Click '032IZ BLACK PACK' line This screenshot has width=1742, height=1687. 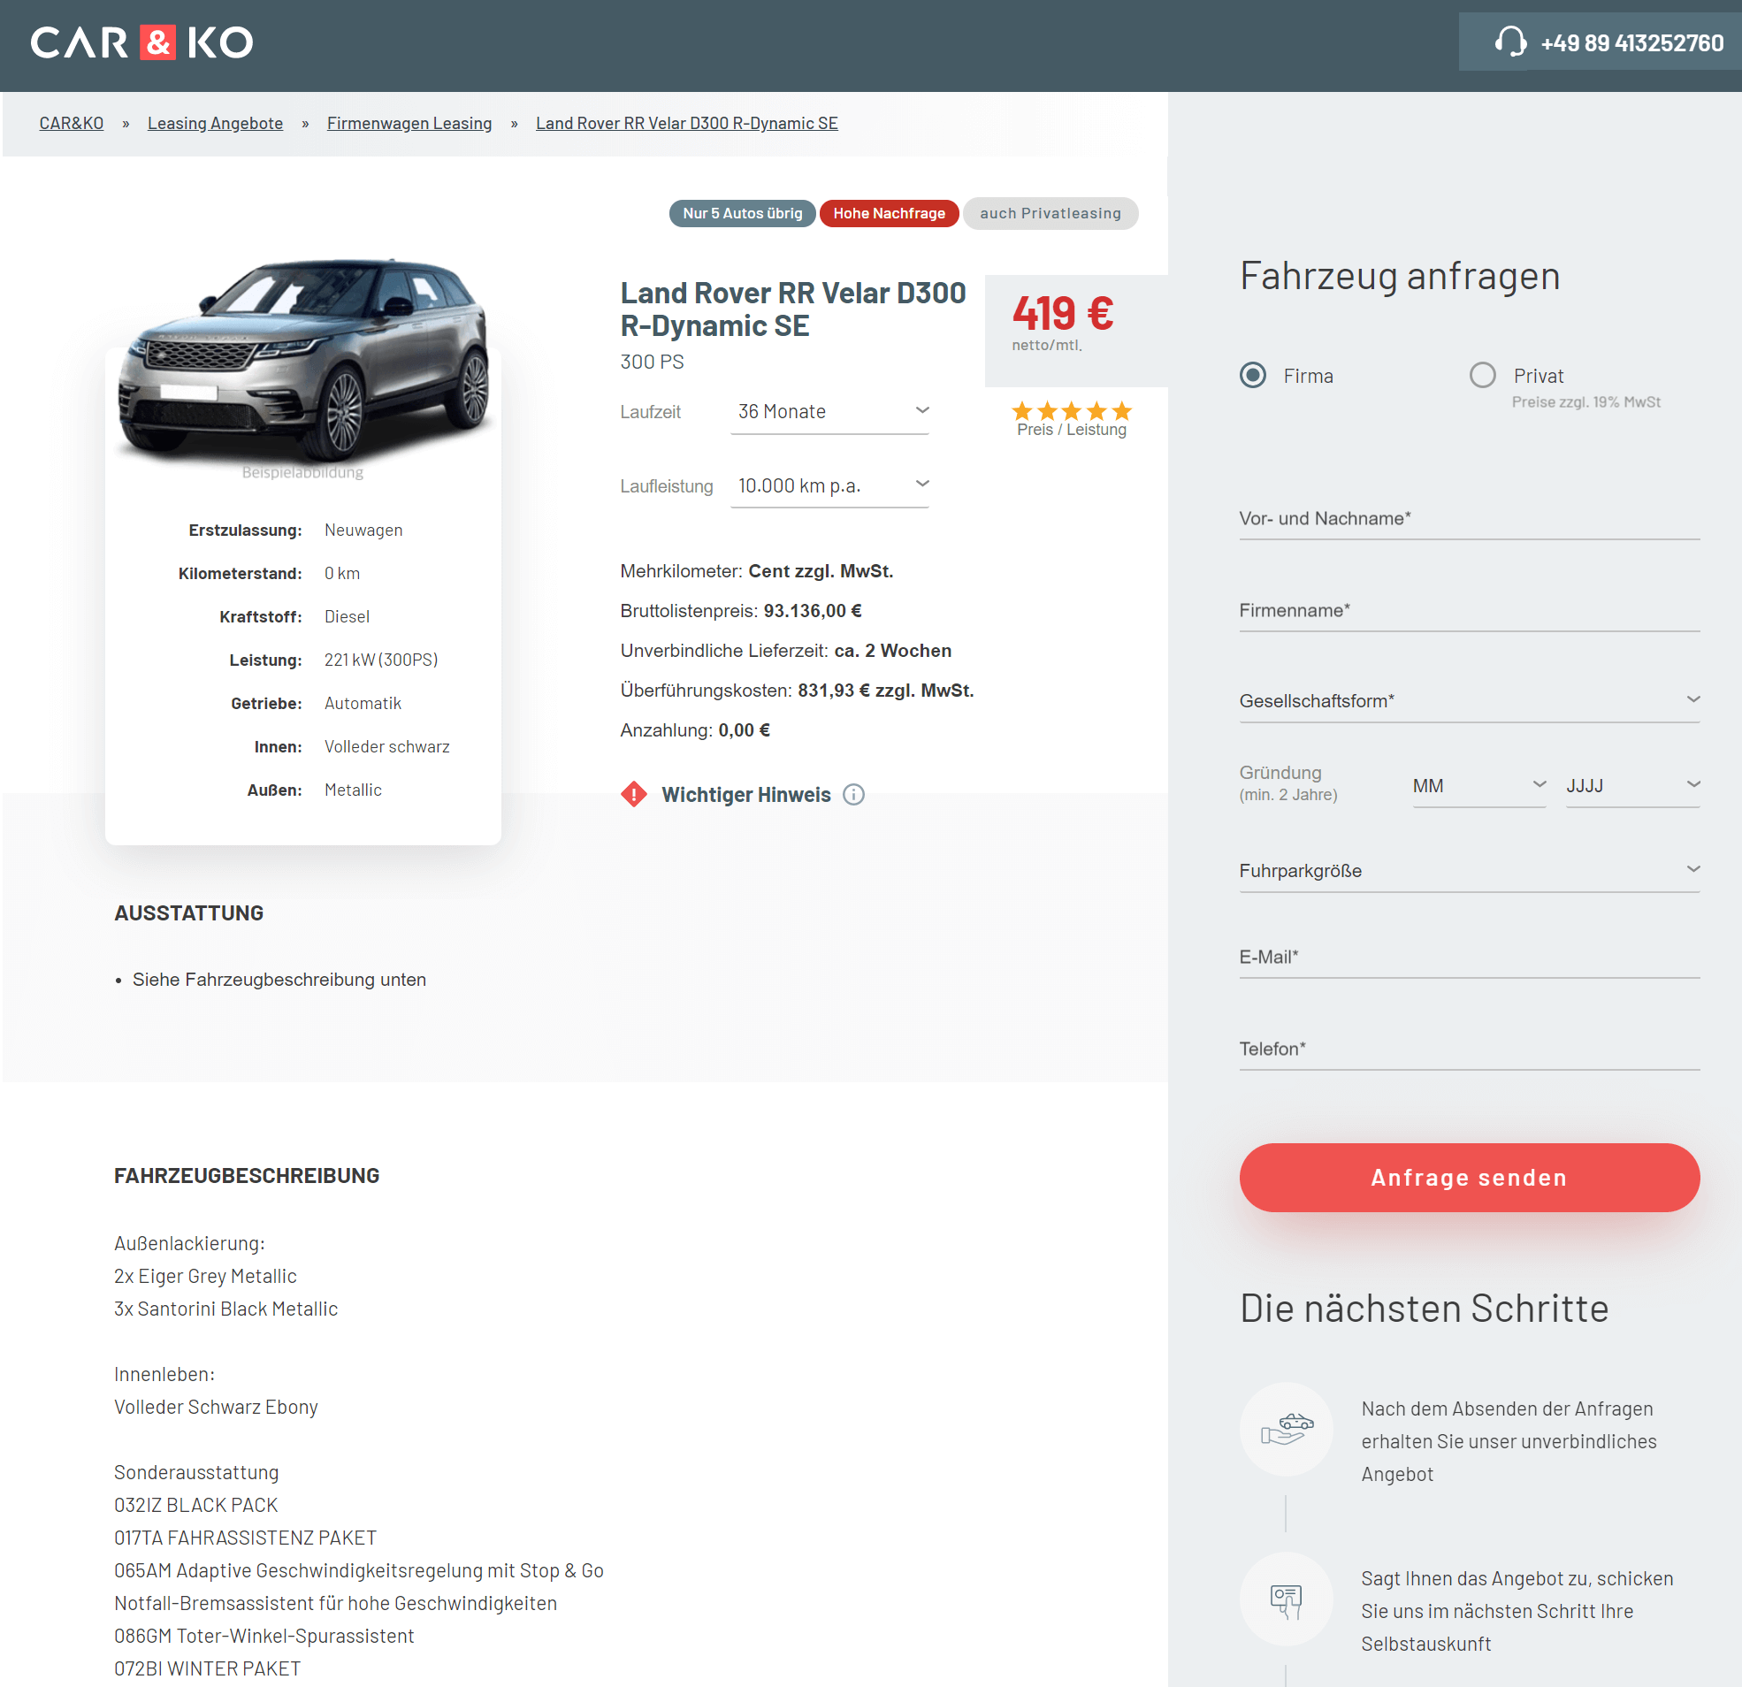(195, 1505)
